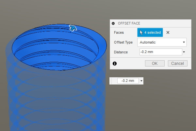
Task: Collapse the Offset Face dialog
Action: pos(113,23)
